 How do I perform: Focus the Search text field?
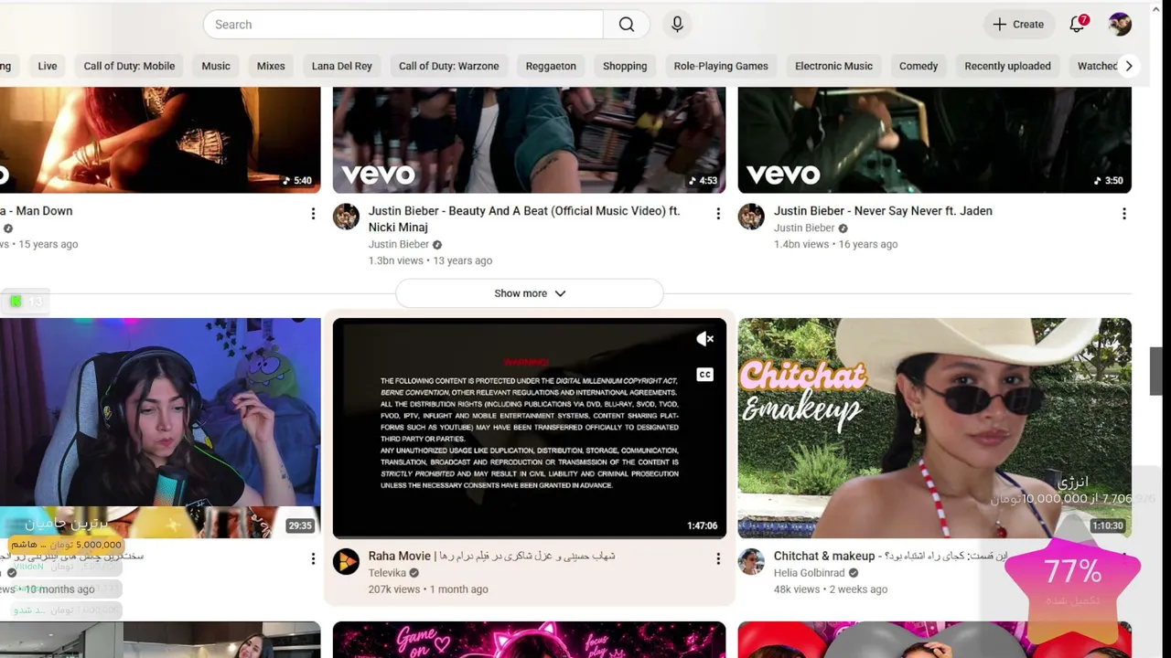403,25
